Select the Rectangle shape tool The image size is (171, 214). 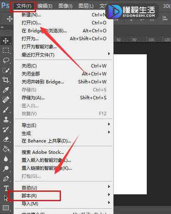tap(6, 208)
